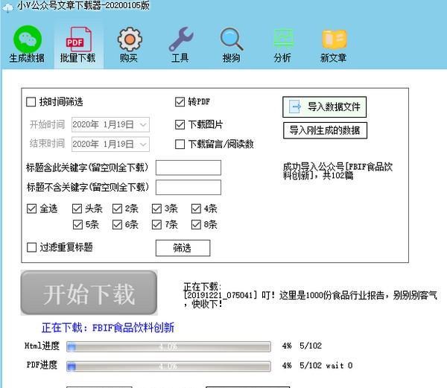Enable 过滤重复标题 checkbox
This screenshot has width=447, height=388.
click(x=31, y=247)
